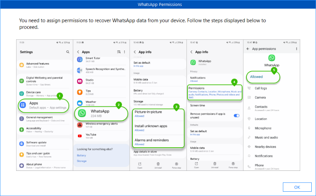This screenshot has height=196, width=316.
Task: Select the Permissions entry in App info
Action: point(215,92)
